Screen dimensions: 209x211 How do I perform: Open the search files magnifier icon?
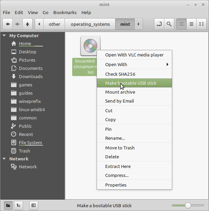pyautogui.click(x=169, y=24)
